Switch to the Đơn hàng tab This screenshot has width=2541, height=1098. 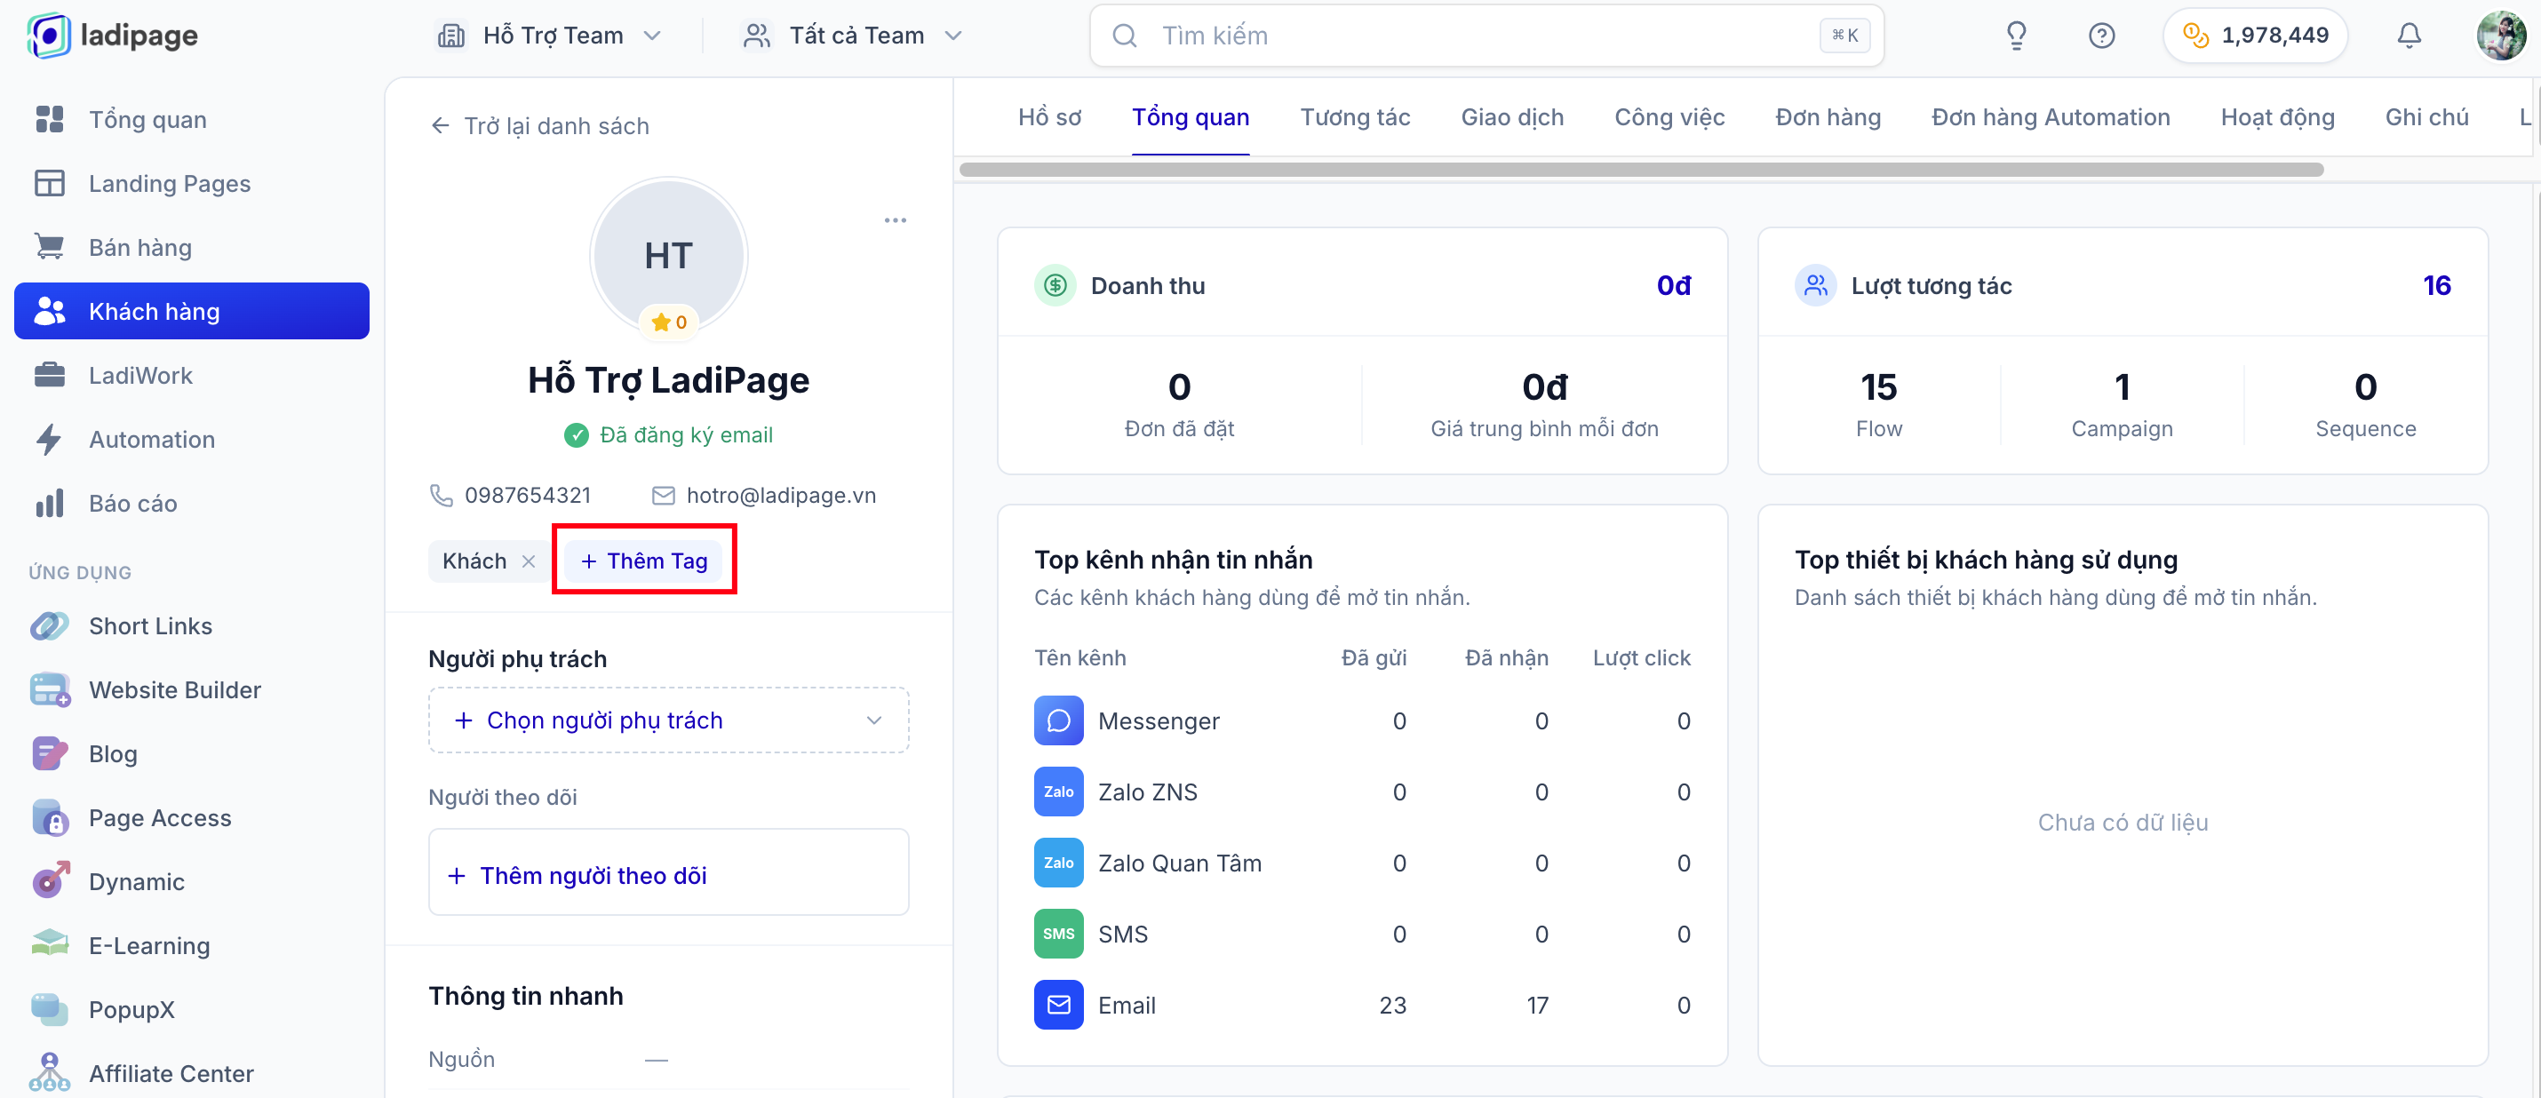click(x=1828, y=117)
